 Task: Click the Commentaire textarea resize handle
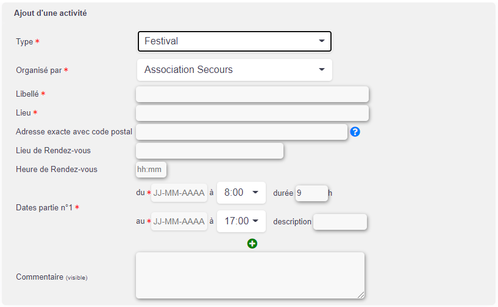pos(361,295)
